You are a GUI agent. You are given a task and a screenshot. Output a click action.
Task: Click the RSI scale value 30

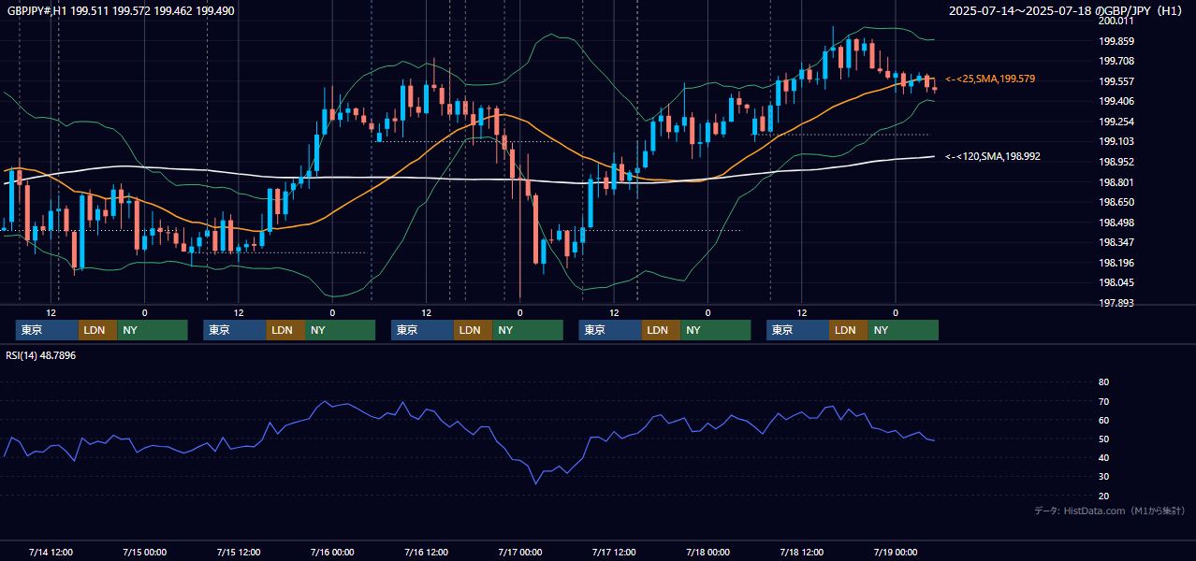tap(1103, 477)
